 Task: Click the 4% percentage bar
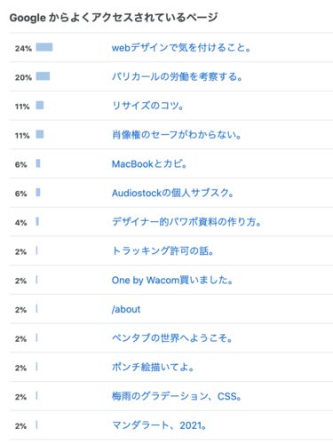click(37, 221)
